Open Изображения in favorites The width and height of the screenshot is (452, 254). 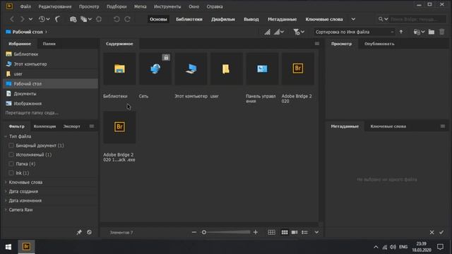[28, 104]
